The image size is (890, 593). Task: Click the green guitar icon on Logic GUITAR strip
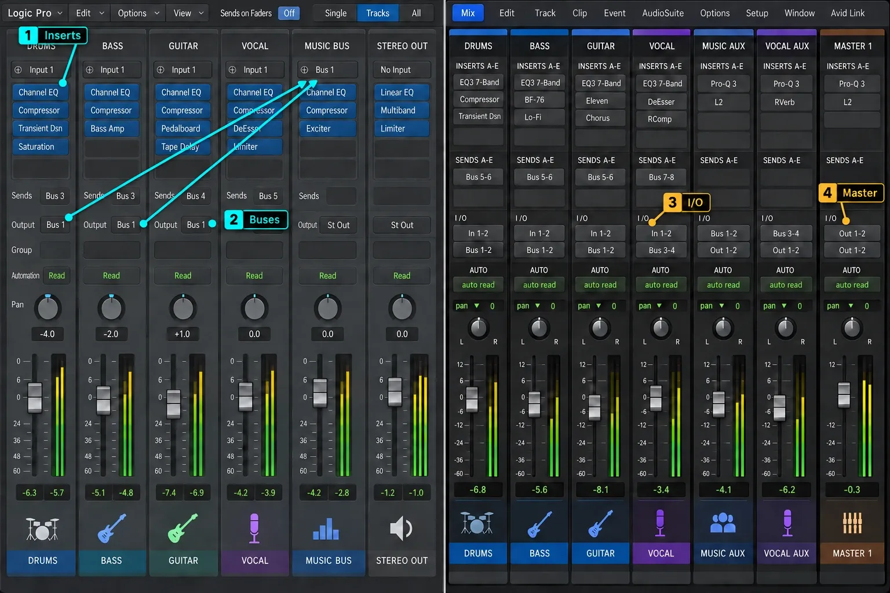[183, 528]
